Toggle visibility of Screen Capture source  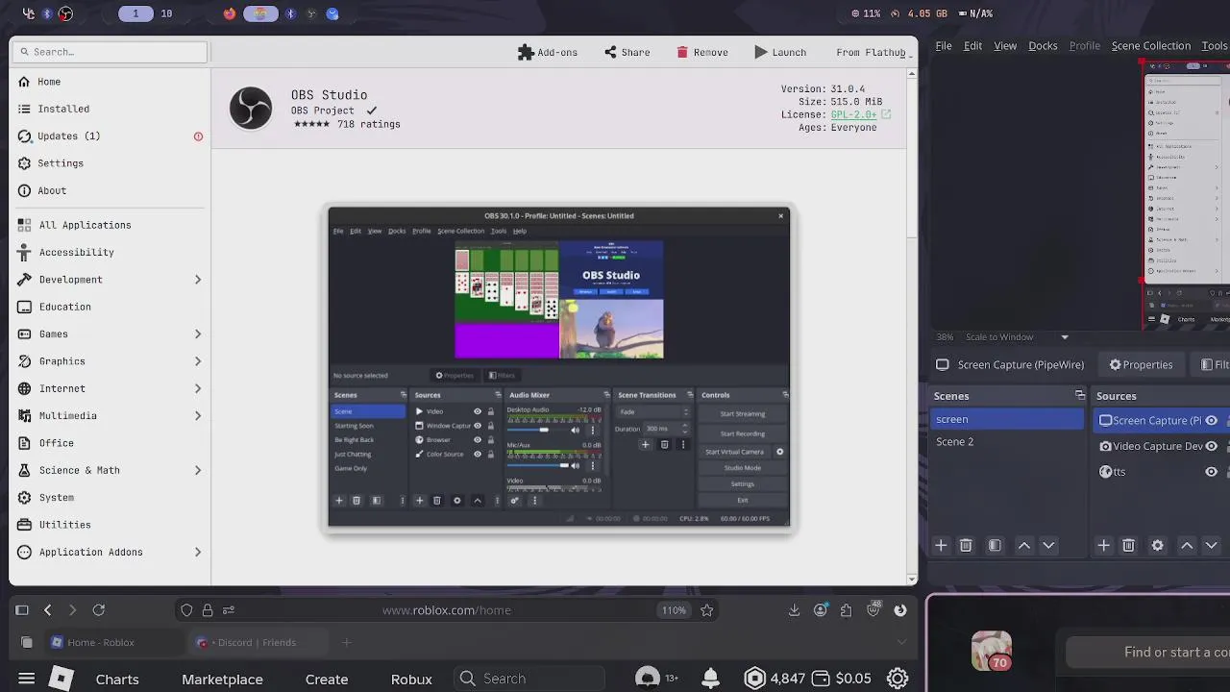click(1211, 420)
